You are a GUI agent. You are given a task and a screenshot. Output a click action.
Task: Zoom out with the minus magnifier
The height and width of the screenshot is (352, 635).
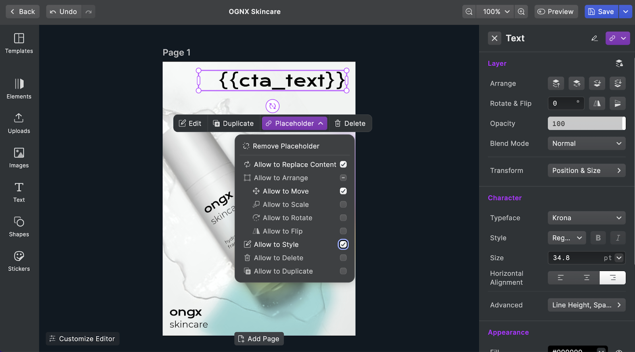(x=469, y=12)
